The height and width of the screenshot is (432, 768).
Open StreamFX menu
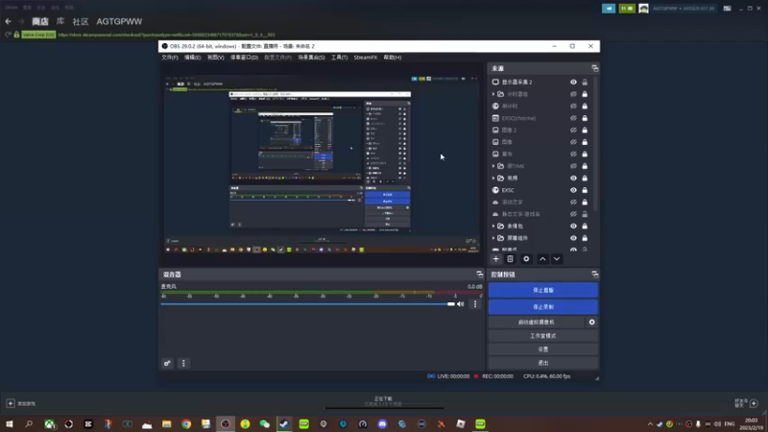tap(366, 58)
